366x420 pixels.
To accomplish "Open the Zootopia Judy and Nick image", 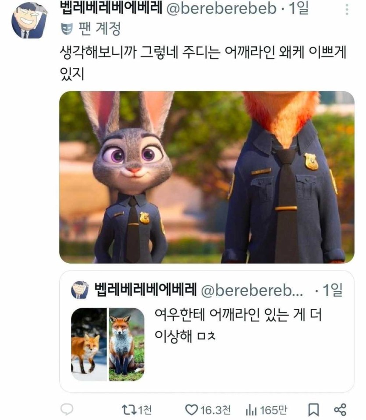I will [207, 177].
